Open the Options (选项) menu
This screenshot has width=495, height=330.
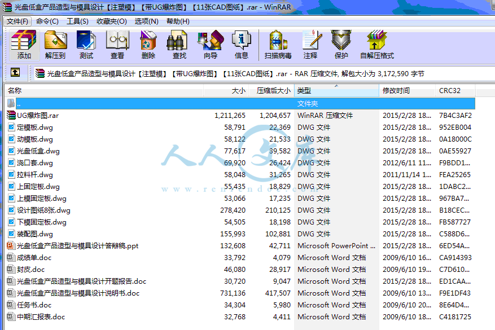147,21
